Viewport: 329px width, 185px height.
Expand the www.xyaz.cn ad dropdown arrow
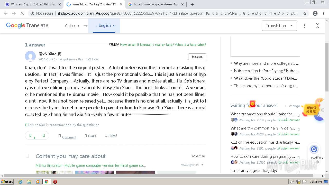click(202, 165)
